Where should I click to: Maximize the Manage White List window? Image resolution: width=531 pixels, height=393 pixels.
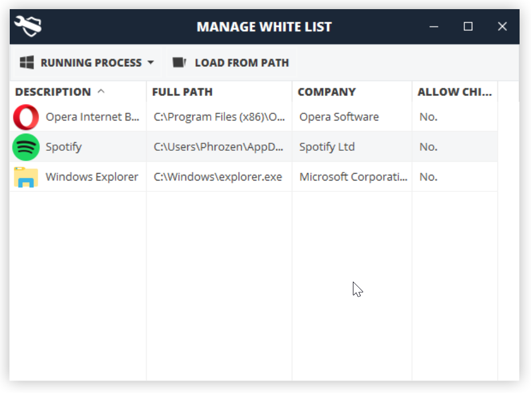(468, 26)
